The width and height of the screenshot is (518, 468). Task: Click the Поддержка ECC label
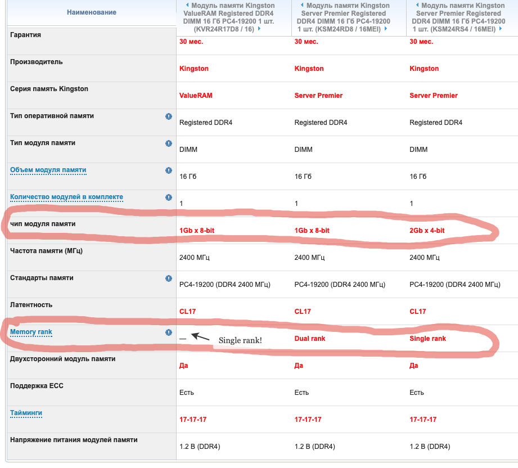(37, 386)
